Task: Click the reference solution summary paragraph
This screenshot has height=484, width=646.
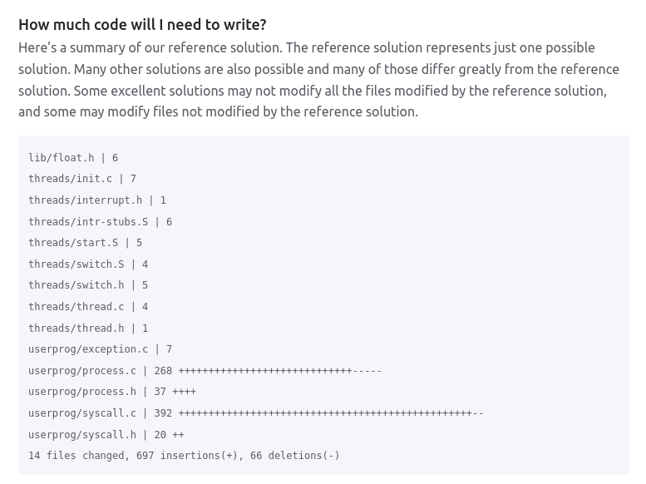Action: pos(319,80)
